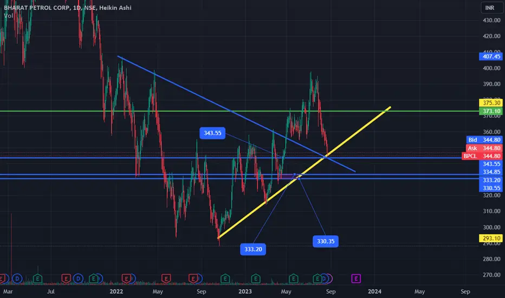The height and width of the screenshot is (298, 505).
Task: Open the purple upcoming earnings E marker
Action: click(356, 278)
